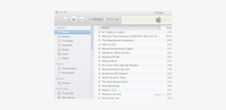Uncheck the Absalon Fili Mi checkbox

[99, 57]
